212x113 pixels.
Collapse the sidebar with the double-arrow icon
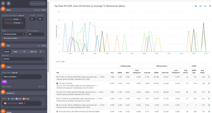[x=3, y=3]
